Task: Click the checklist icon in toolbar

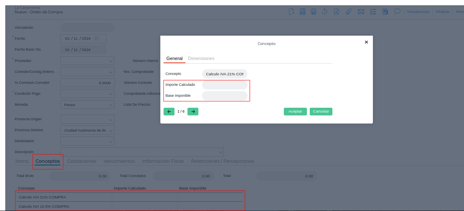Action: [x=373, y=11]
